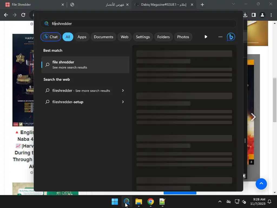Show more filters with the play arrow
Screen dimensions: 277x208
pos(206,37)
